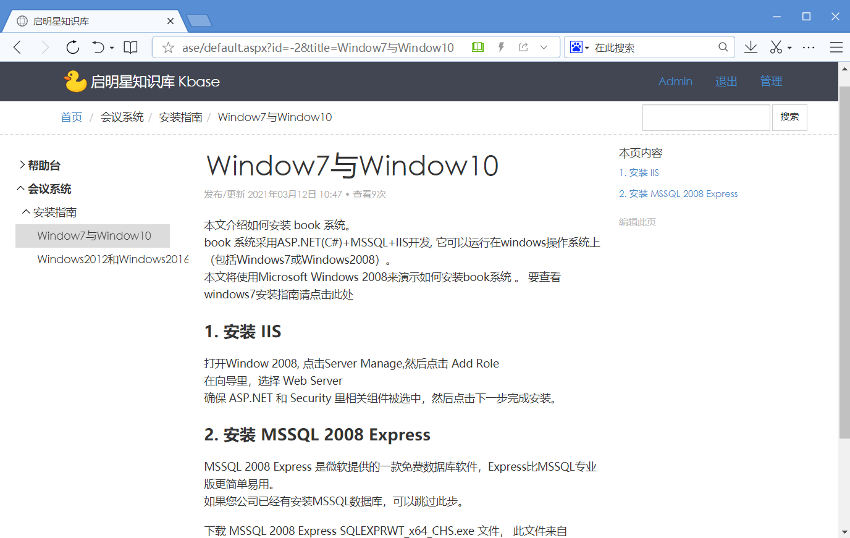Go back to the previous page
This screenshot has width=850, height=538.
(17, 48)
